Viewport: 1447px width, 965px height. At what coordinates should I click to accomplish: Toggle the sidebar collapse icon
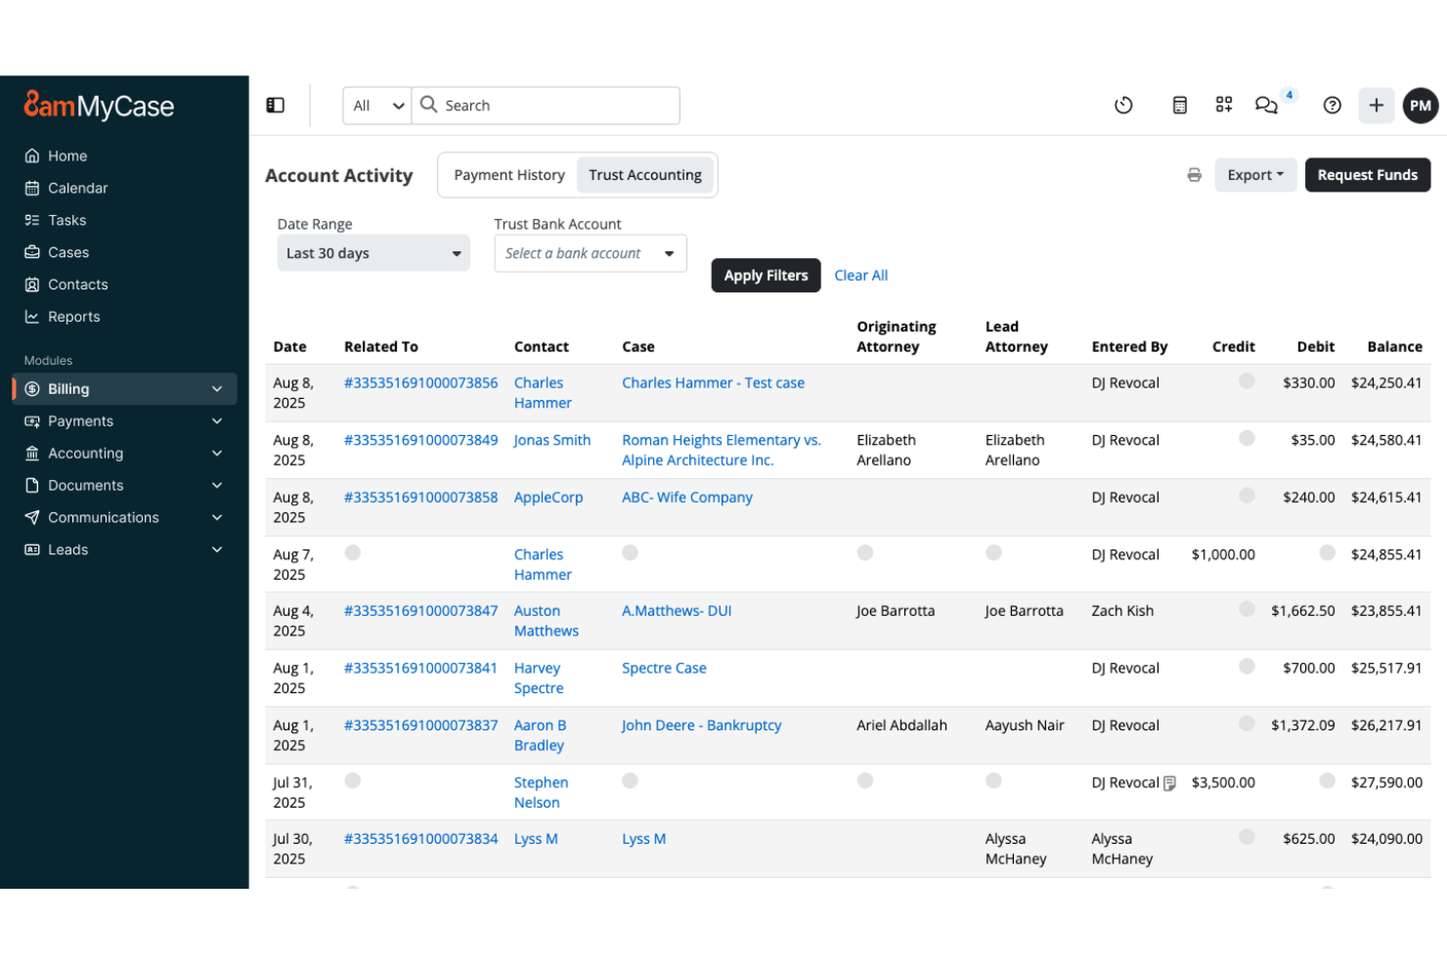[276, 105]
